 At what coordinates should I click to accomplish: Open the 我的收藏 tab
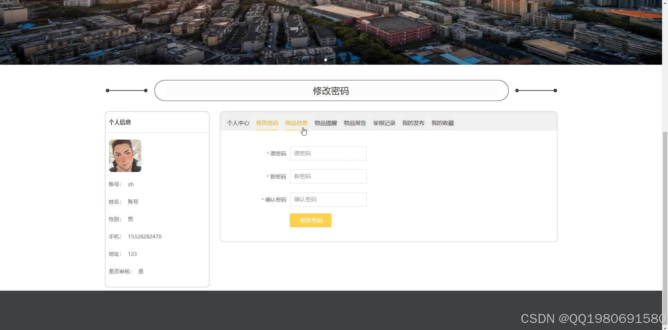(x=442, y=123)
